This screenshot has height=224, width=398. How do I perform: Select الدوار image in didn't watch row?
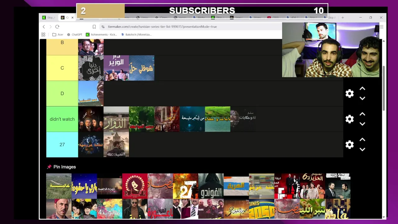(116, 119)
